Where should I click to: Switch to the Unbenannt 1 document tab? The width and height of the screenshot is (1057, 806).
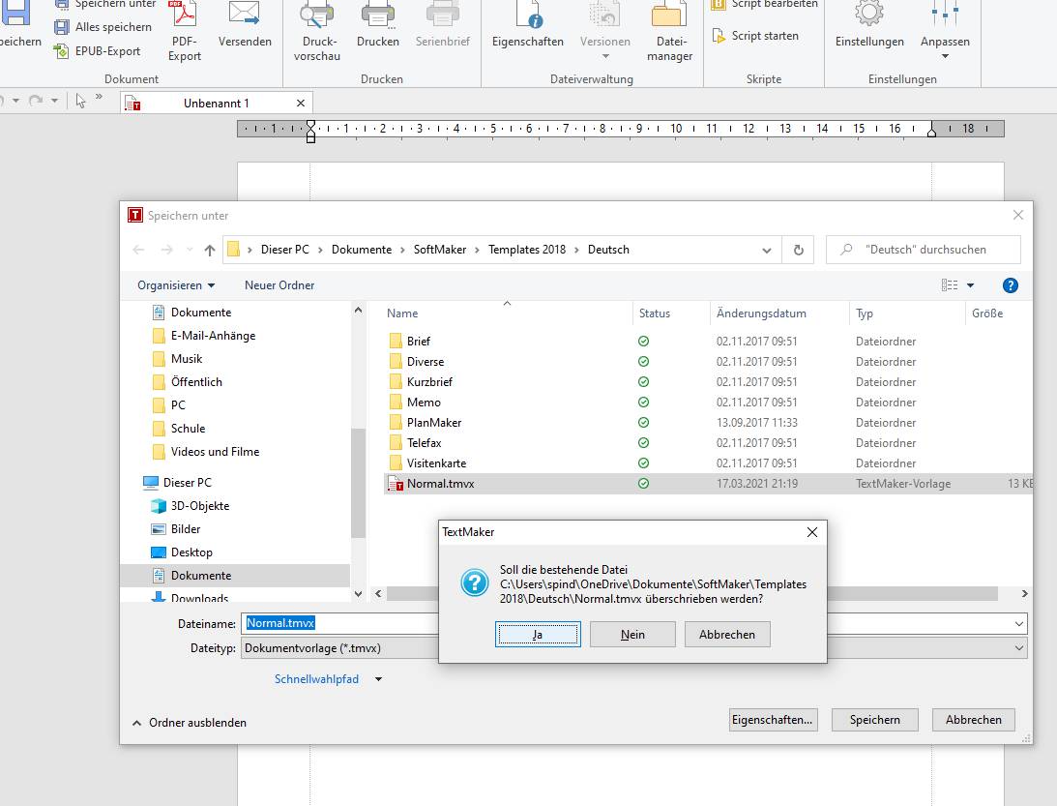click(217, 104)
